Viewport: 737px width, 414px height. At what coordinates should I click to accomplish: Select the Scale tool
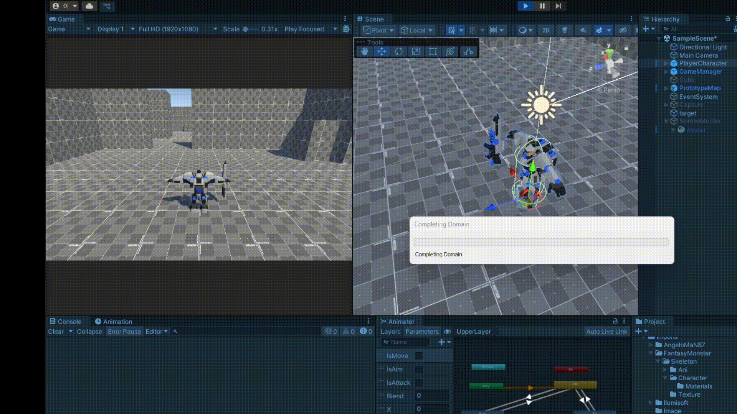[x=416, y=51]
